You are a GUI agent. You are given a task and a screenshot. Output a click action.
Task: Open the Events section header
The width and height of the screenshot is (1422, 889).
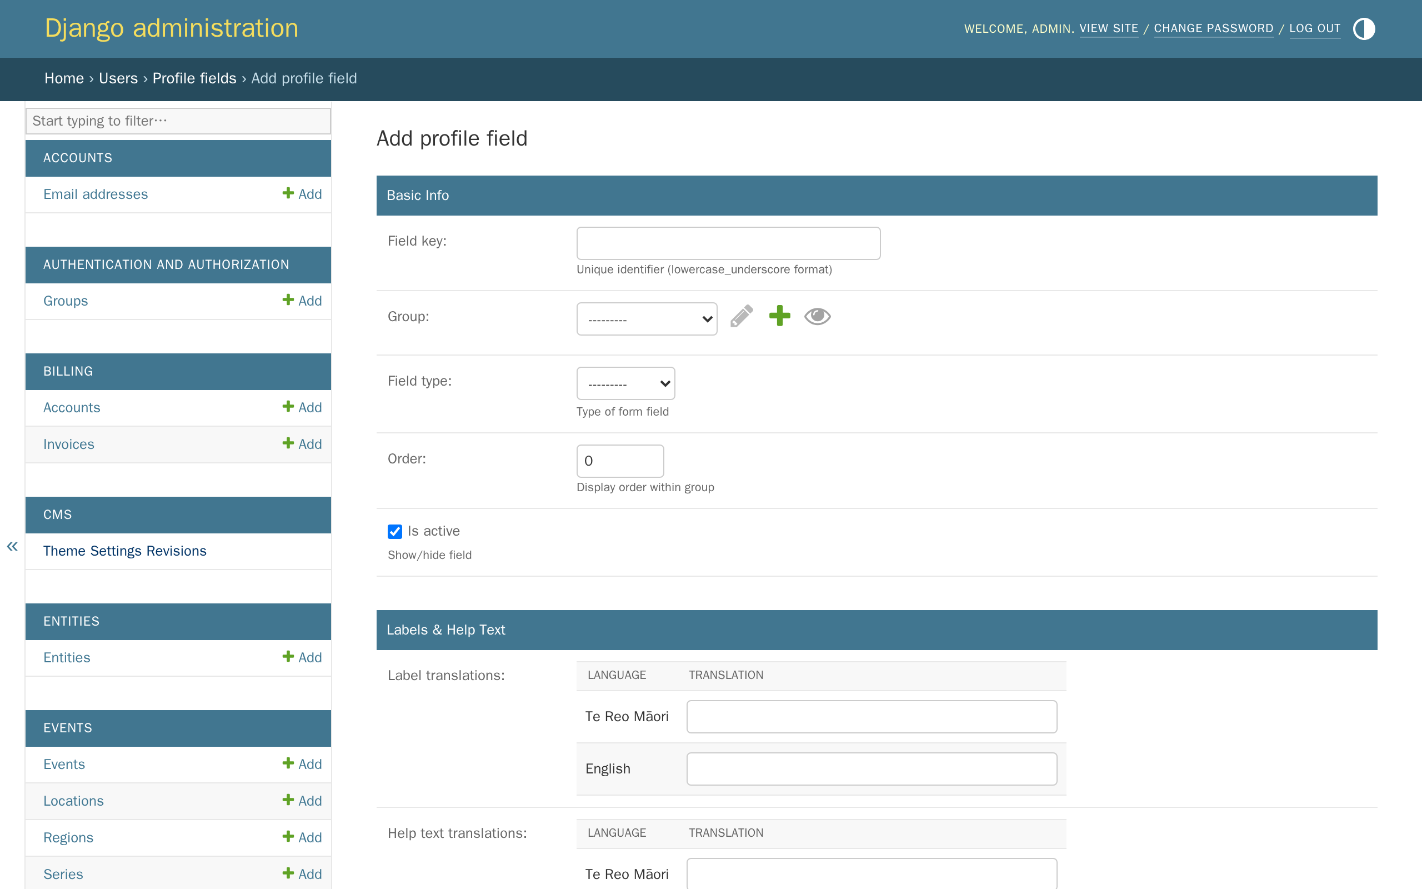tap(68, 728)
